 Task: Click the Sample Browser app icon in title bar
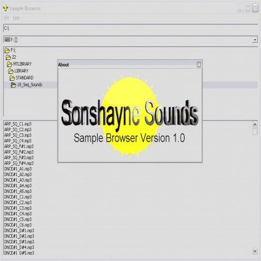(x=5, y=8)
